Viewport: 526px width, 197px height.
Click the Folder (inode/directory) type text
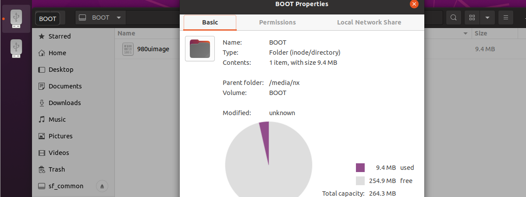pos(305,53)
